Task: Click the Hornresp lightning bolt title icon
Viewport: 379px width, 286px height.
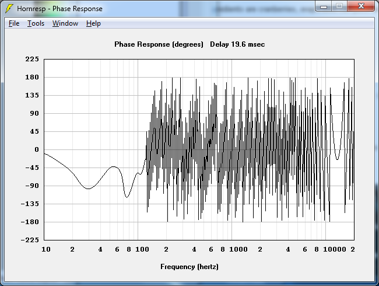Action: 9,9
